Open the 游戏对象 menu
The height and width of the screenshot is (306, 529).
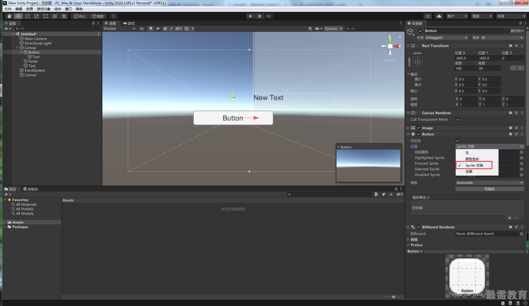click(x=43, y=9)
